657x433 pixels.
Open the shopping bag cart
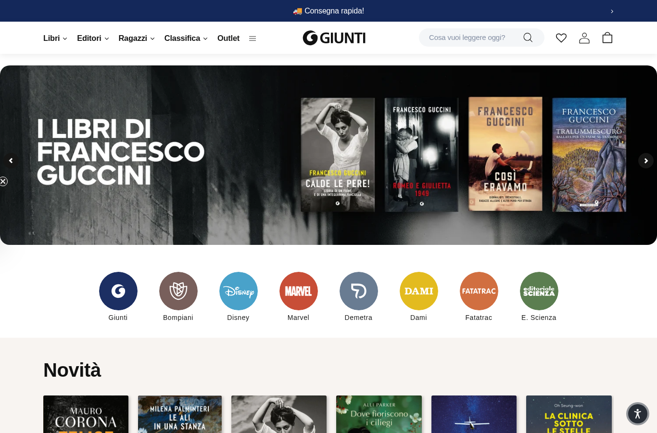[x=607, y=38]
